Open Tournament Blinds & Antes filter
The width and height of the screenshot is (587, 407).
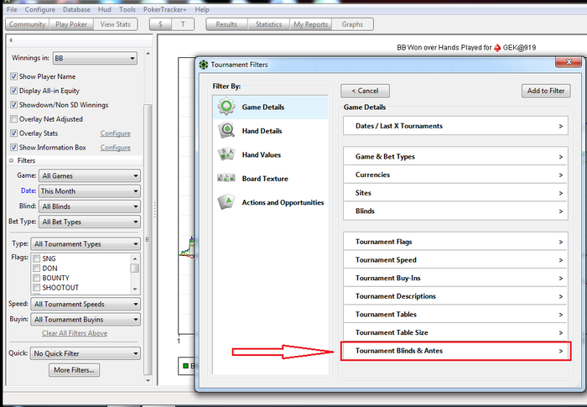pyautogui.click(x=455, y=351)
